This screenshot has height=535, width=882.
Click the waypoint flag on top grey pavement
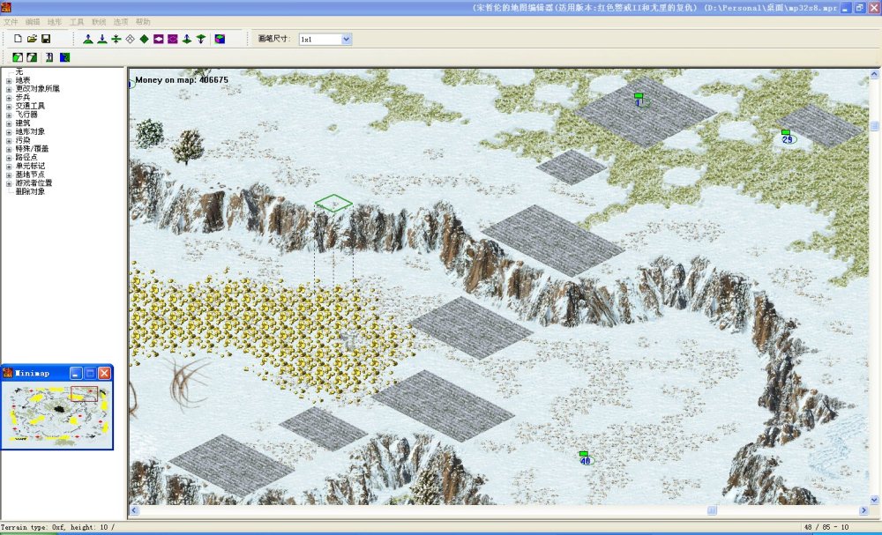640,100
